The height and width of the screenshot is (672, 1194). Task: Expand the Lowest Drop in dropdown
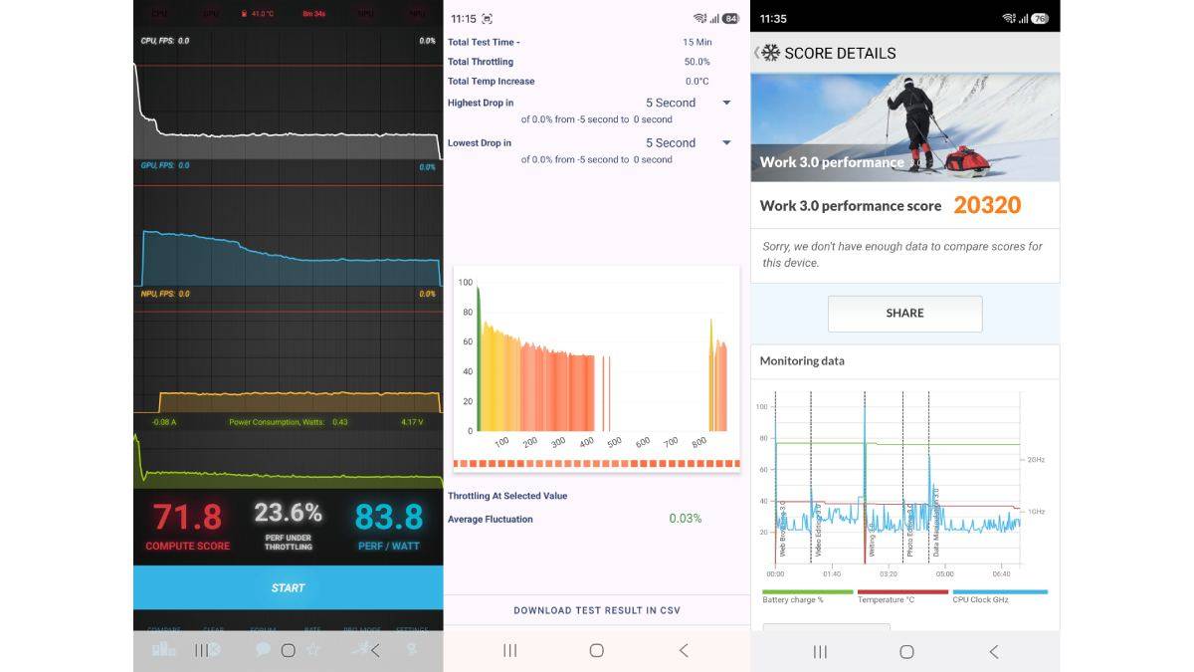point(726,142)
